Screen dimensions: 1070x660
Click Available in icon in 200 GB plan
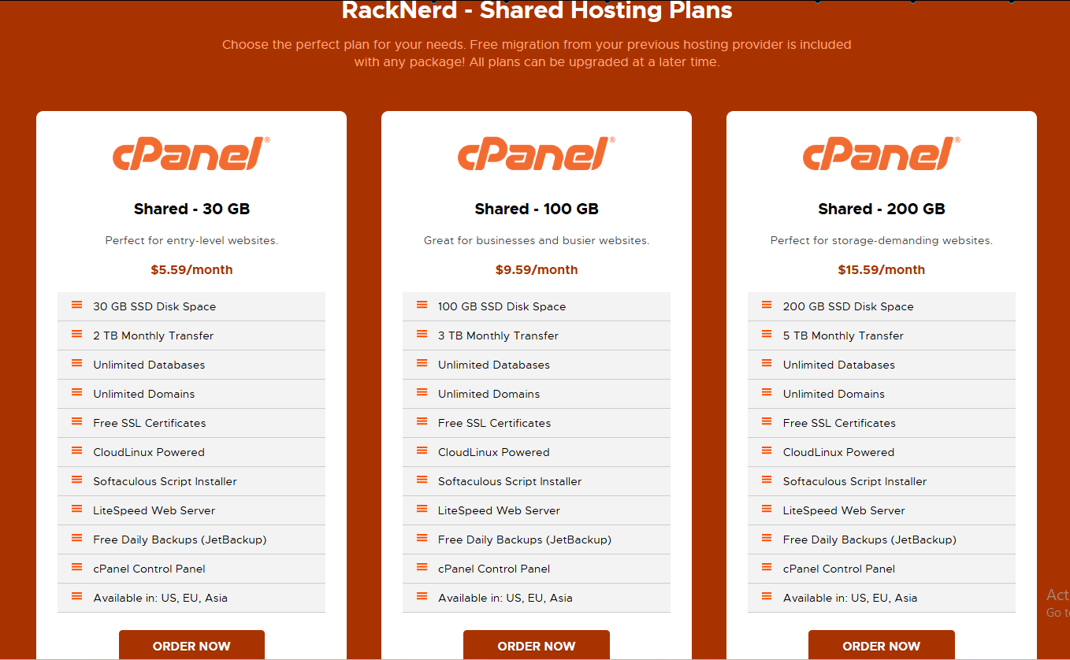(767, 597)
